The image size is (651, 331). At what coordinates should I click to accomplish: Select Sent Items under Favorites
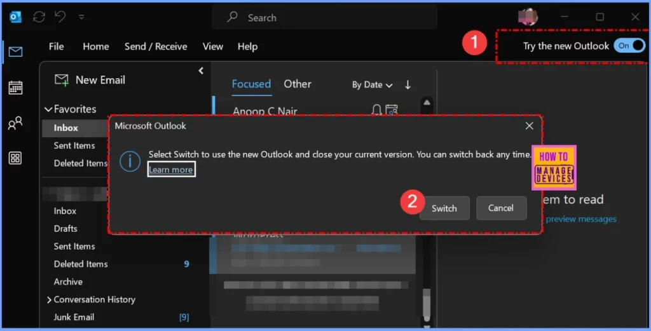tap(75, 145)
